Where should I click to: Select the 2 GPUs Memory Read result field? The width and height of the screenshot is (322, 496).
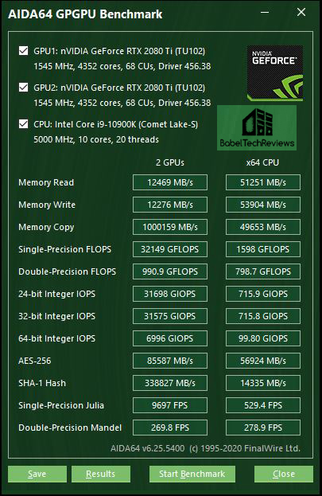tap(170, 182)
